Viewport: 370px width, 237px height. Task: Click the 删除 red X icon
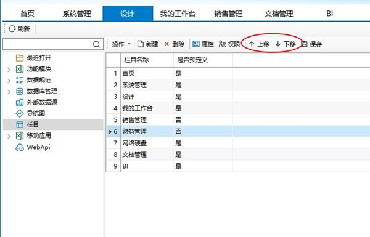167,44
